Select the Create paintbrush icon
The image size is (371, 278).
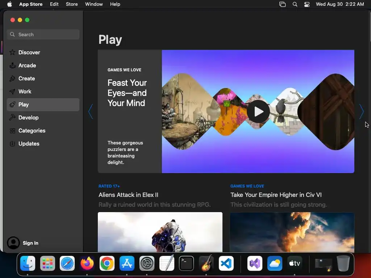pos(12,78)
